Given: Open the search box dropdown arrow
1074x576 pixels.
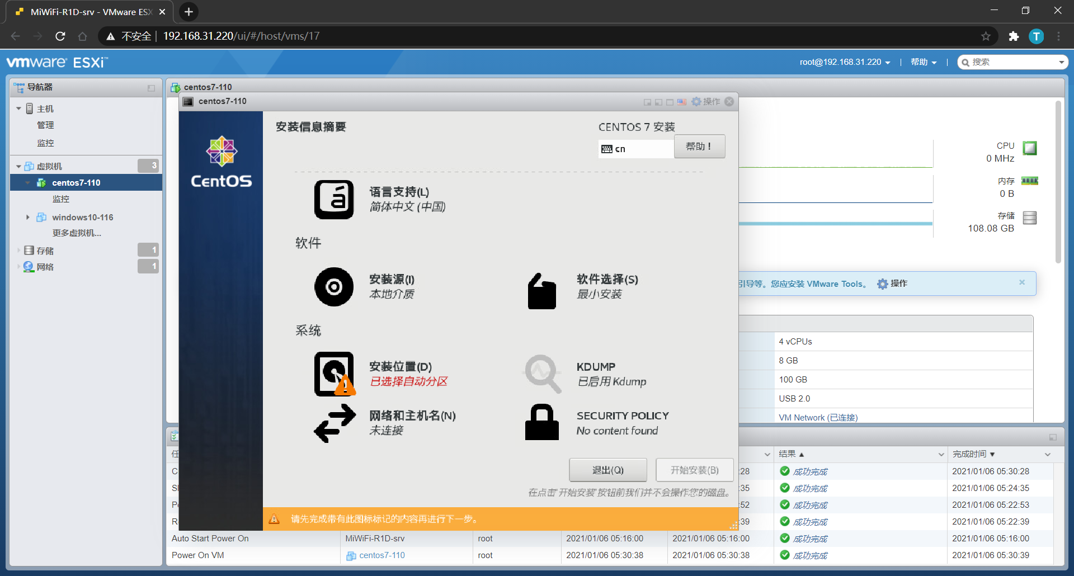Looking at the screenshot, I should (x=1061, y=62).
